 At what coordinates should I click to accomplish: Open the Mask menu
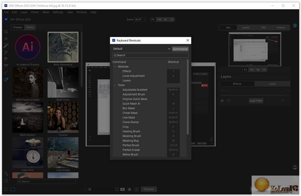(x=46, y=12)
